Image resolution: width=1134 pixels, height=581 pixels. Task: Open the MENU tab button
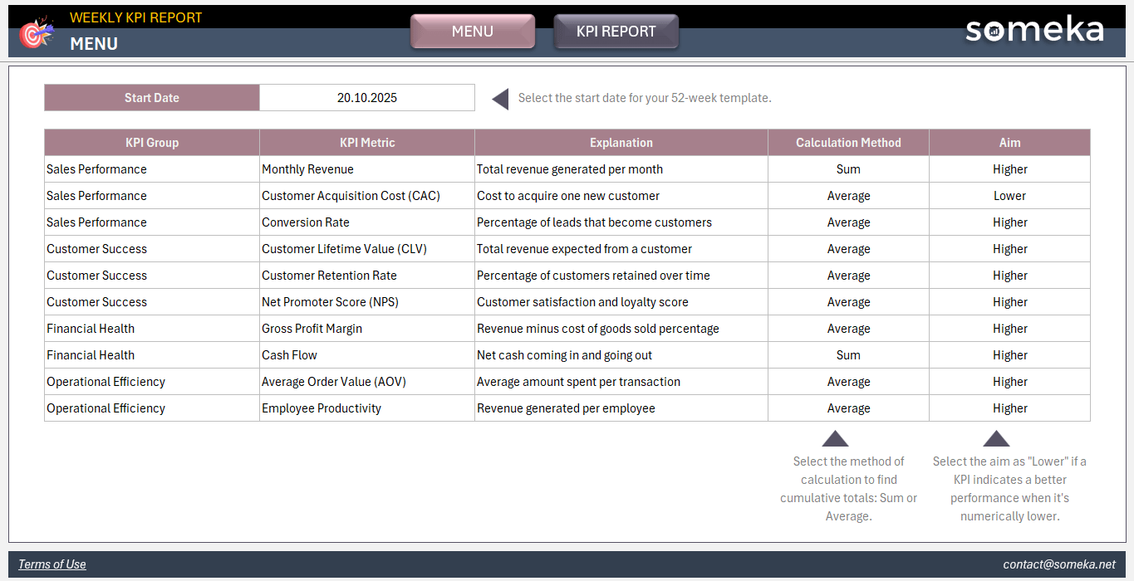click(473, 32)
